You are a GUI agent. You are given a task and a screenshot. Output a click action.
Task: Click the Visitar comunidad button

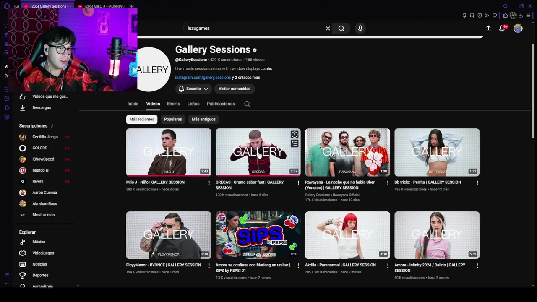coord(235,89)
